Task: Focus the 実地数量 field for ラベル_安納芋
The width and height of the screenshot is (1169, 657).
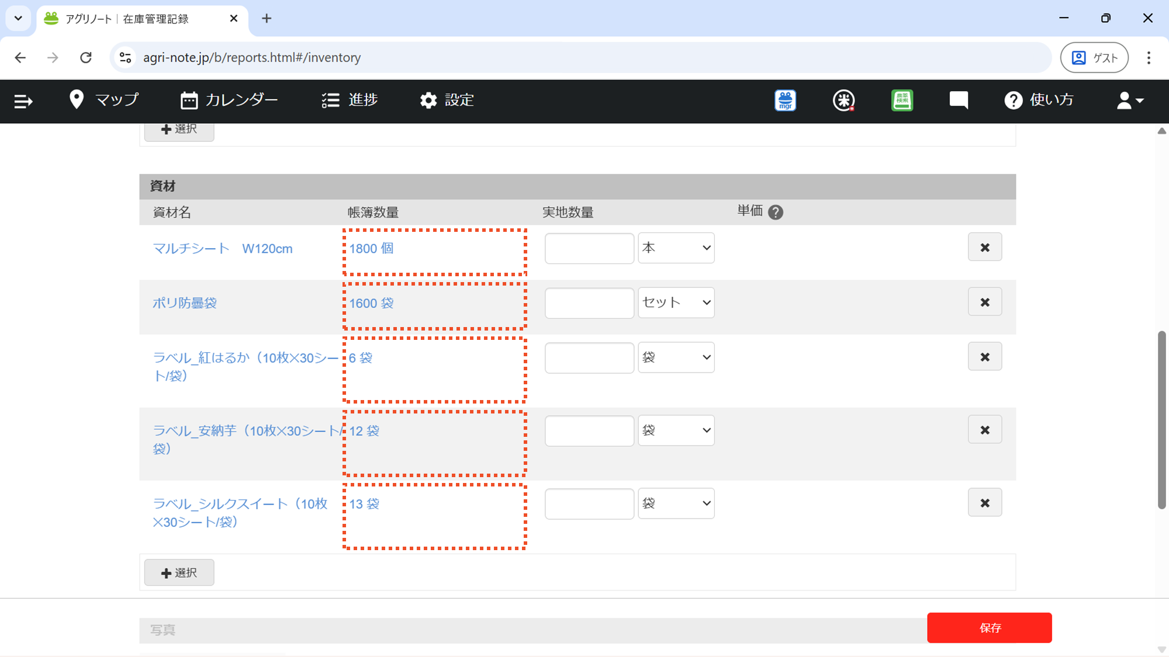Action: point(589,431)
